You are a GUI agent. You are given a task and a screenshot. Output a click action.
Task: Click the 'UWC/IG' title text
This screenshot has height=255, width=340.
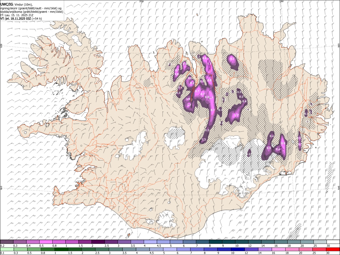point(6,4)
